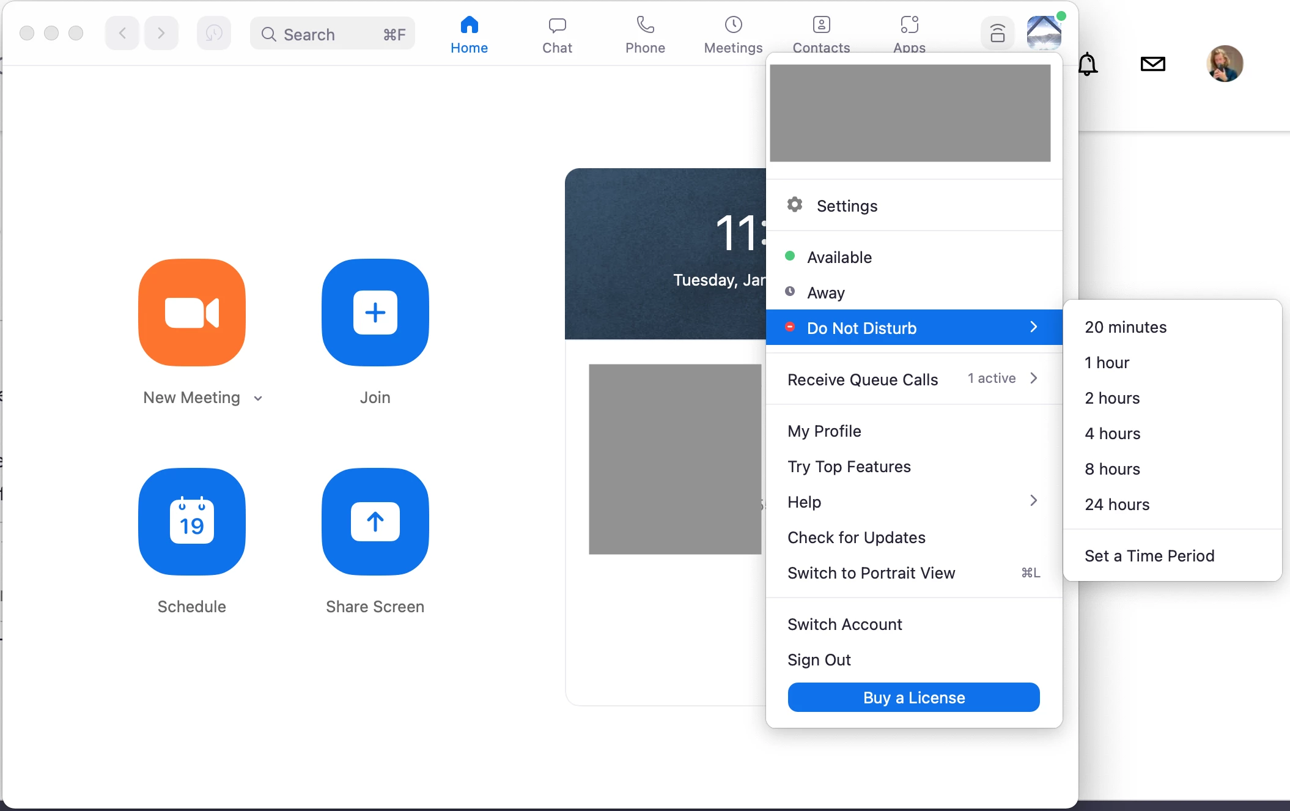
Task: Click the Share Screen arrow icon
Action: pyautogui.click(x=375, y=522)
